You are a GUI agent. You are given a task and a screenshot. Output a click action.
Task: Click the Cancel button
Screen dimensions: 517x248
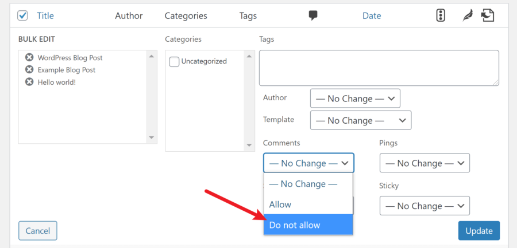(x=38, y=231)
